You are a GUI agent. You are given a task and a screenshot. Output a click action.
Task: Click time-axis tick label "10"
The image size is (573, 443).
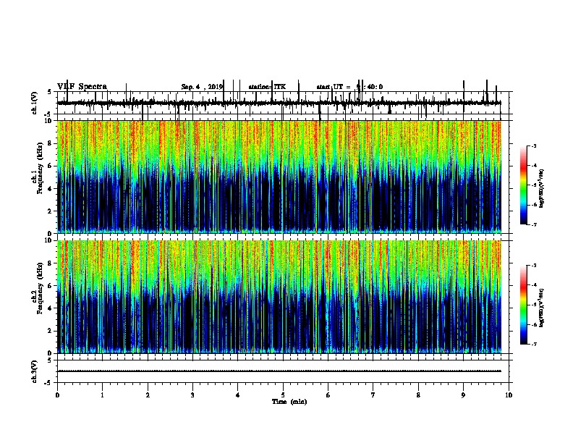(x=509, y=395)
